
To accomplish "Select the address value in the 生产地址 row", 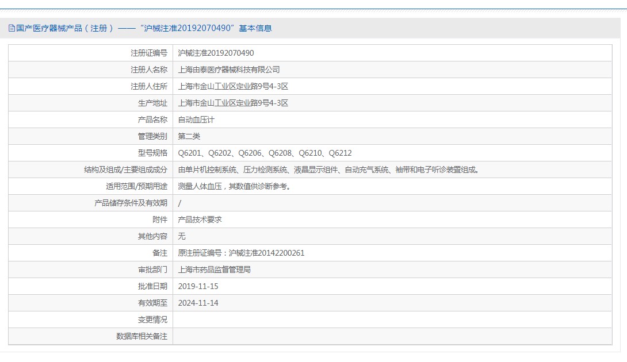I will (233, 103).
